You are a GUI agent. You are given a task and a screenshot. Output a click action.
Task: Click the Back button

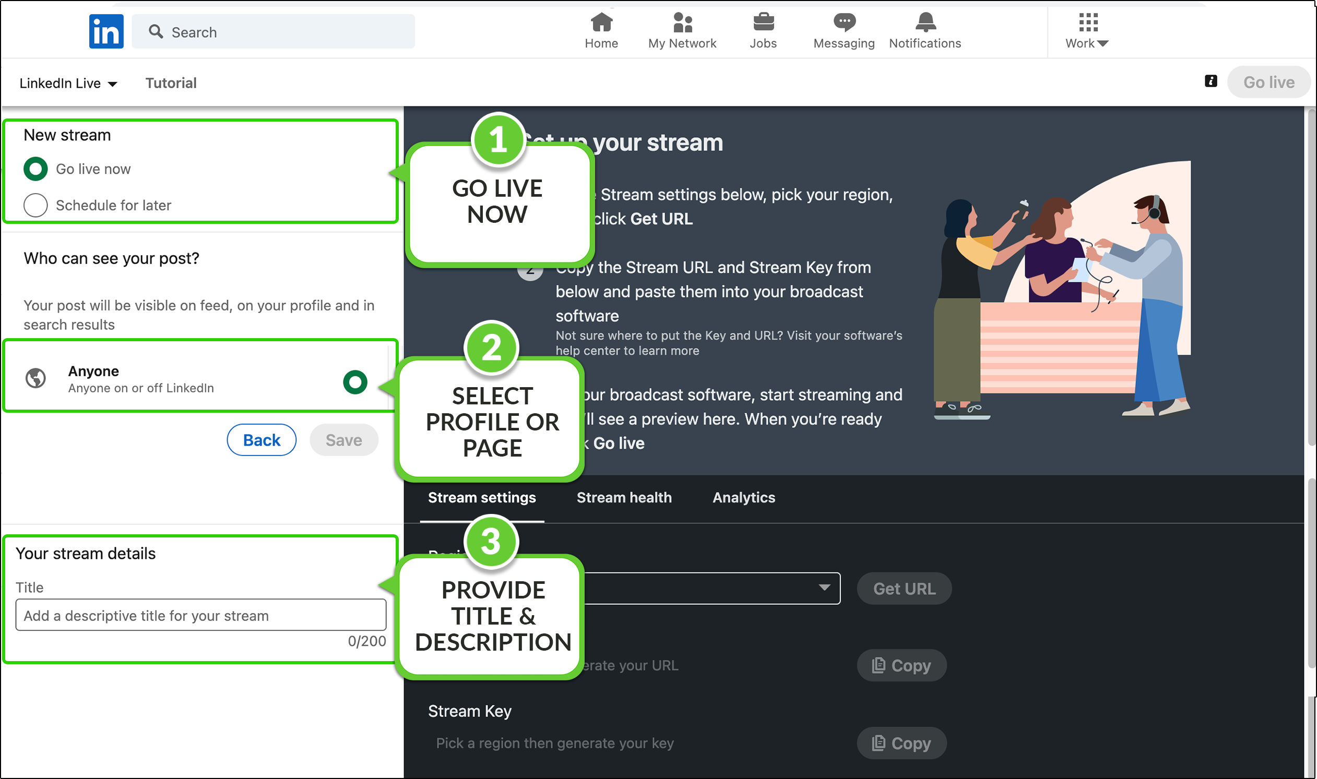(262, 440)
